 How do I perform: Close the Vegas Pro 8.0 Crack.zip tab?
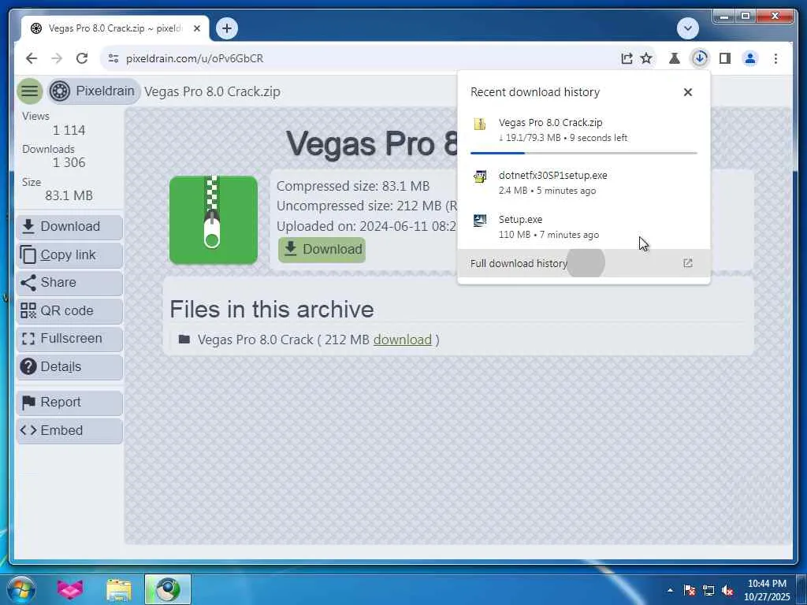(196, 28)
